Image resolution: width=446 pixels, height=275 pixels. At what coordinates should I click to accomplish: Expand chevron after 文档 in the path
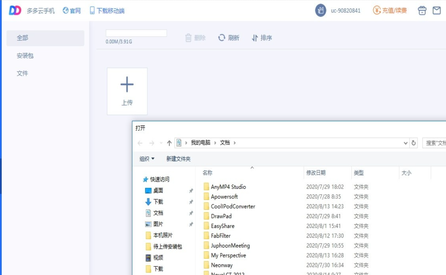click(235, 143)
